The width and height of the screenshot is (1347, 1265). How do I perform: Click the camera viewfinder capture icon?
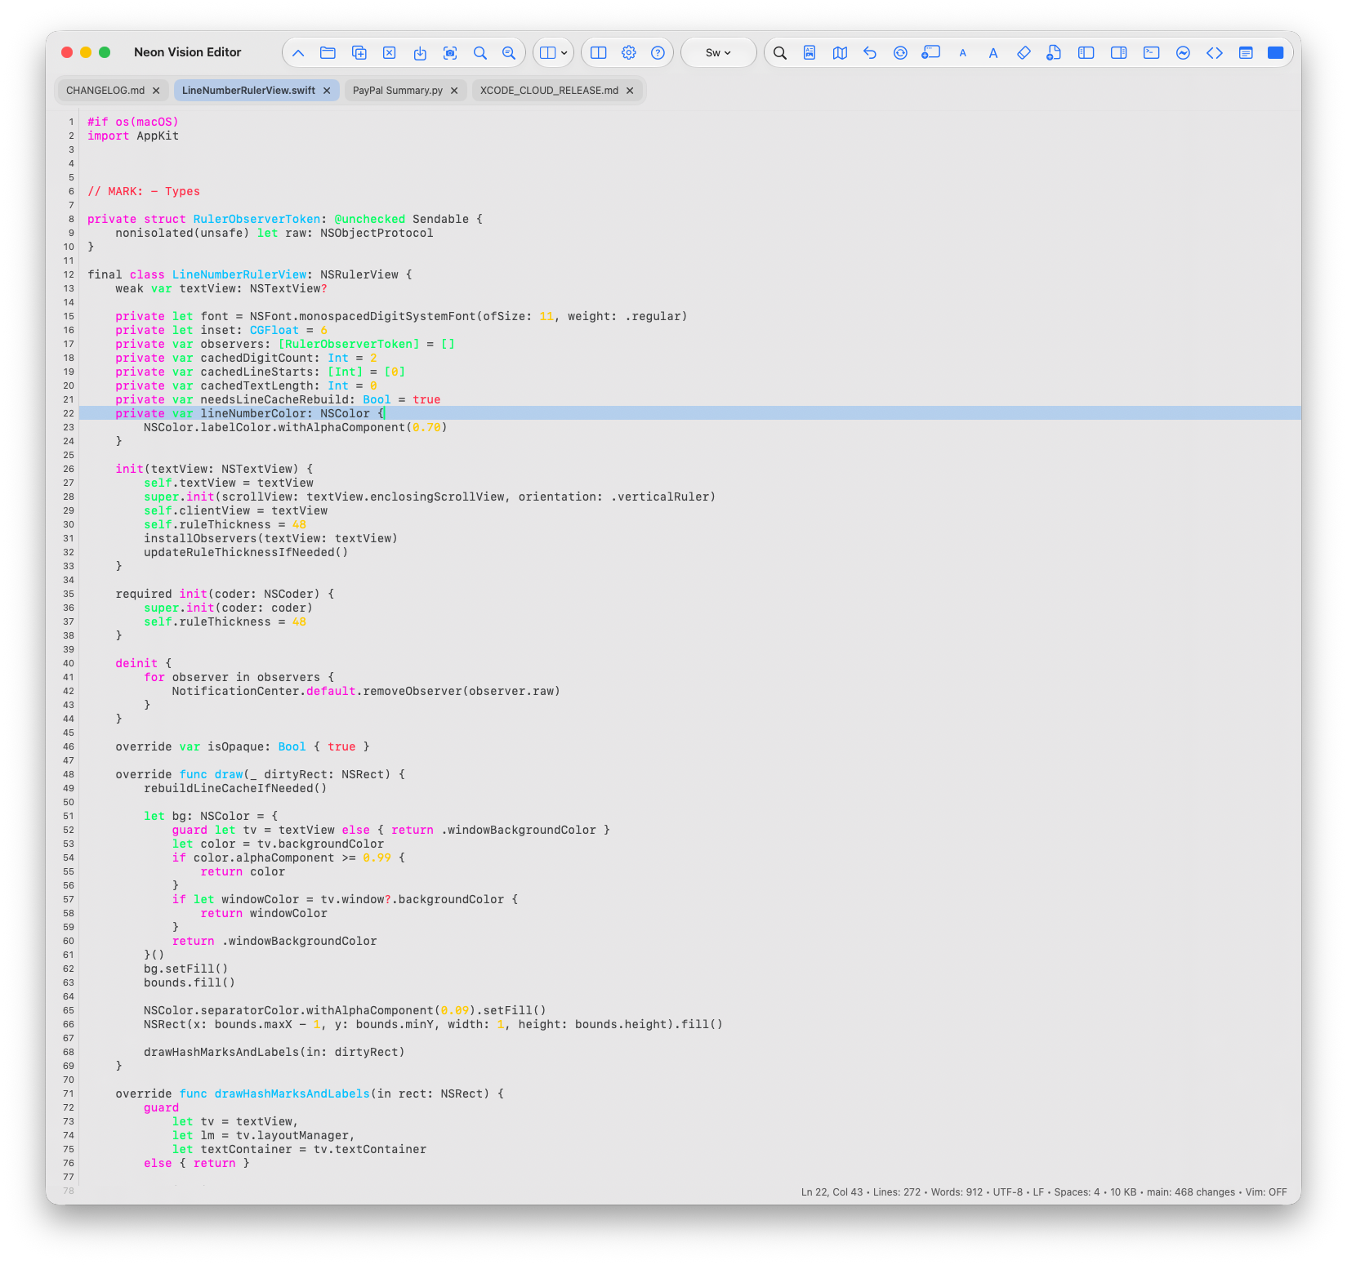(450, 53)
